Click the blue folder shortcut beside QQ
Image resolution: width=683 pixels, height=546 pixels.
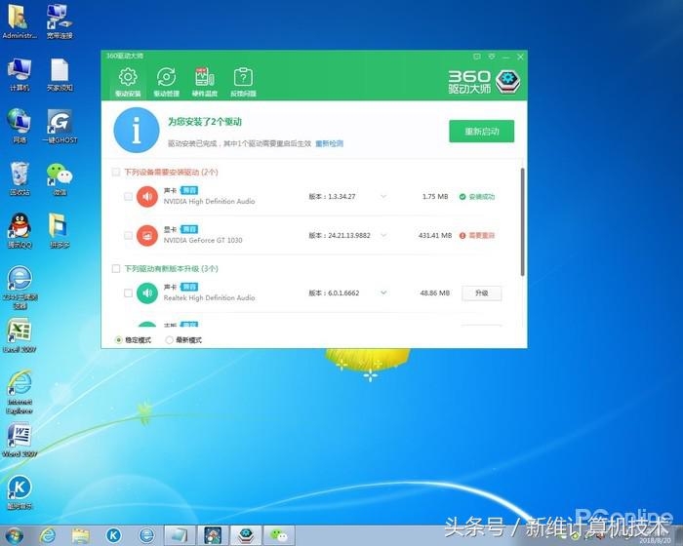59,231
